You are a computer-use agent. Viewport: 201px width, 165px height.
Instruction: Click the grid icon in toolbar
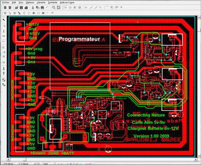pyautogui.click(x=65, y=7)
